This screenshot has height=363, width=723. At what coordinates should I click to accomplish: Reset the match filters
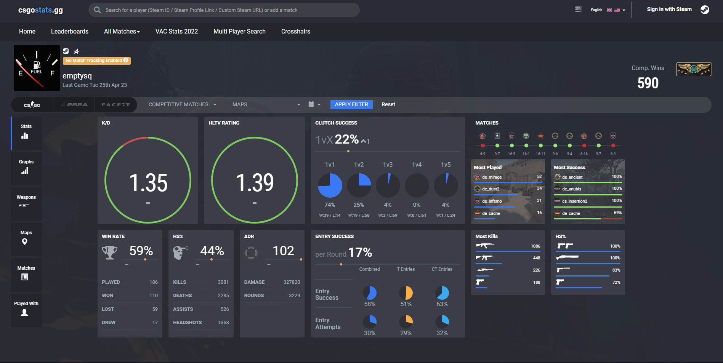388,104
